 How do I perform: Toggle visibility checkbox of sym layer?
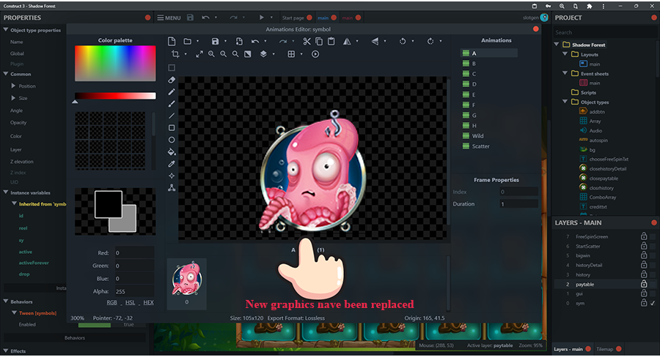tap(653, 304)
